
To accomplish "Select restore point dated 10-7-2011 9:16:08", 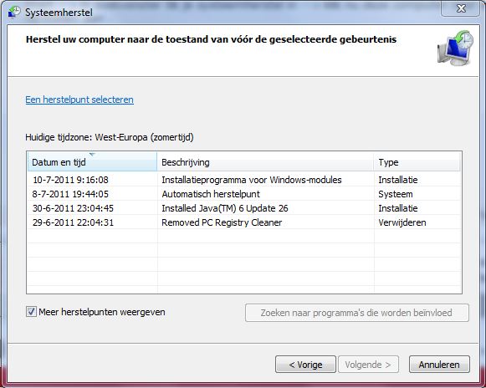I will click(244, 180).
